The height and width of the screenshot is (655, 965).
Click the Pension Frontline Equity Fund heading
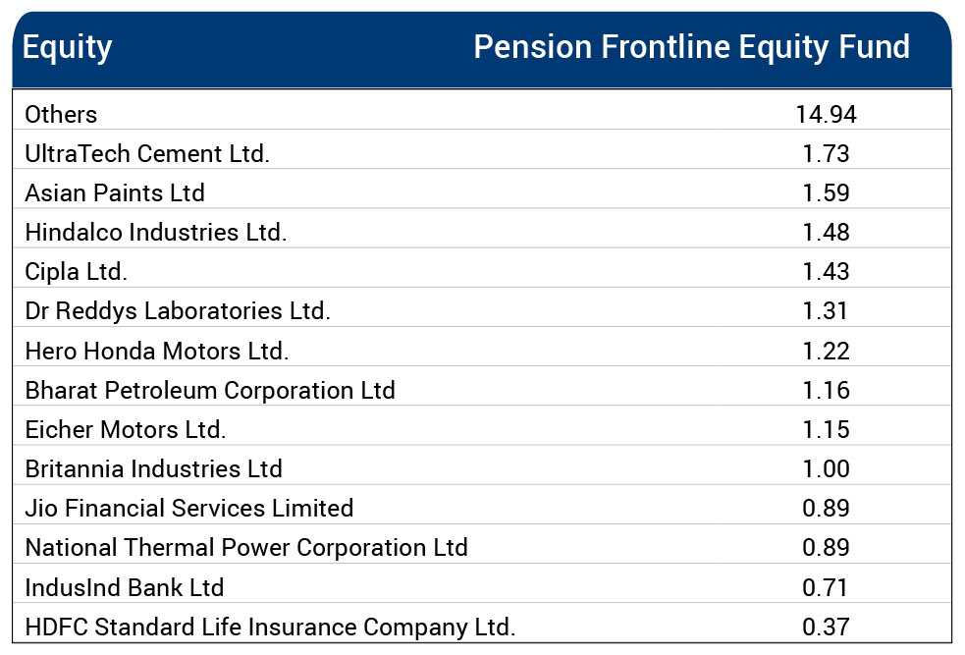pyautogui.click(x=691, y=47)
